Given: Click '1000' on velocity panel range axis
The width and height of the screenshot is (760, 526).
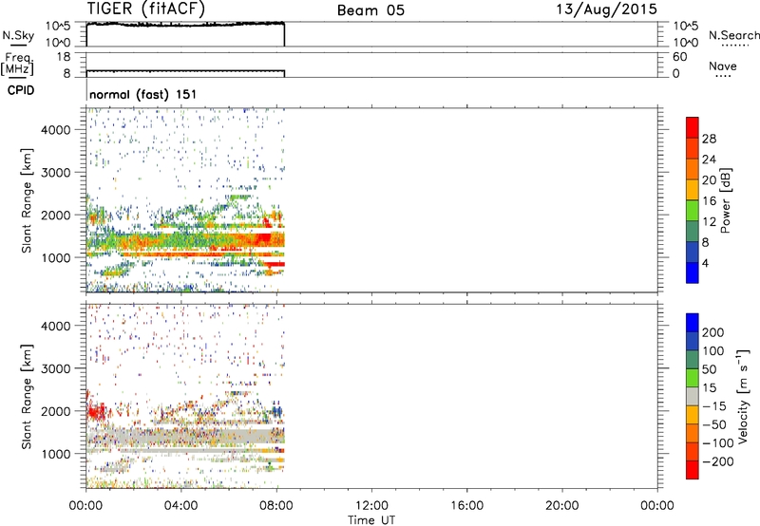Looking at the screenshot, I should click(56, 454).
